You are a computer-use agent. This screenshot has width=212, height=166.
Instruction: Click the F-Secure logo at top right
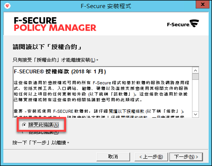tap(183, 24)
